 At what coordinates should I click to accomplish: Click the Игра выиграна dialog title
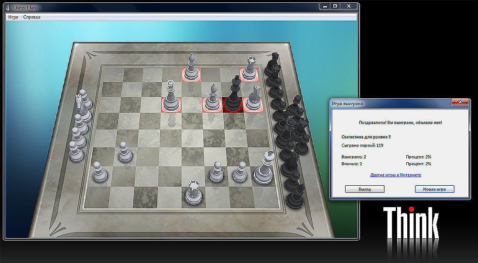348,104
